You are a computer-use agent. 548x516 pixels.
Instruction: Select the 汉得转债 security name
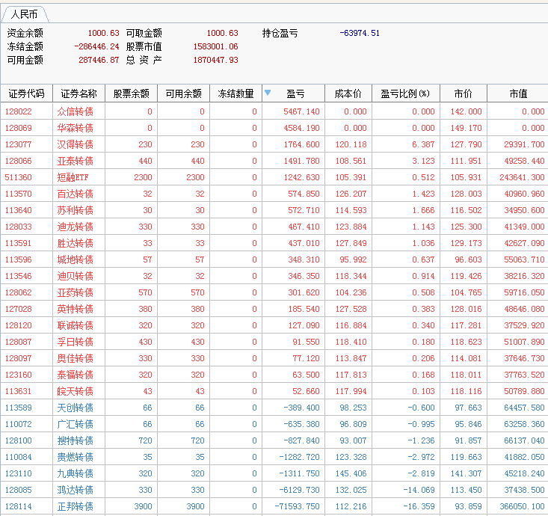75,144
